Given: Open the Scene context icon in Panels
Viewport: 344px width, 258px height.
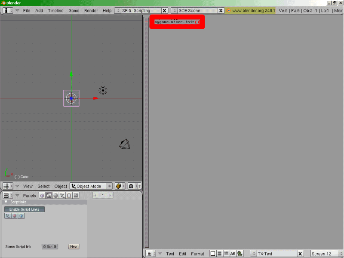Looking at the screenshot, I should [x=76, y=196].
